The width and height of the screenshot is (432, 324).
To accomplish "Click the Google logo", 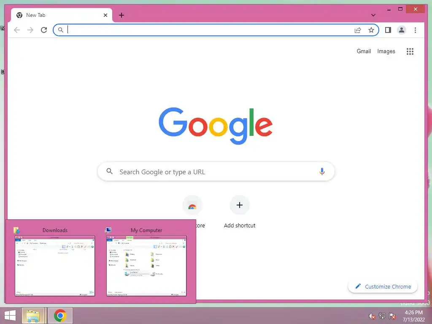I will pyautogui.click(x=216, y=126).
